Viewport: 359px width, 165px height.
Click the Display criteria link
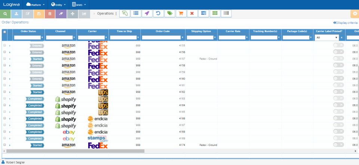pyautogui.click(x=345, y=23)
